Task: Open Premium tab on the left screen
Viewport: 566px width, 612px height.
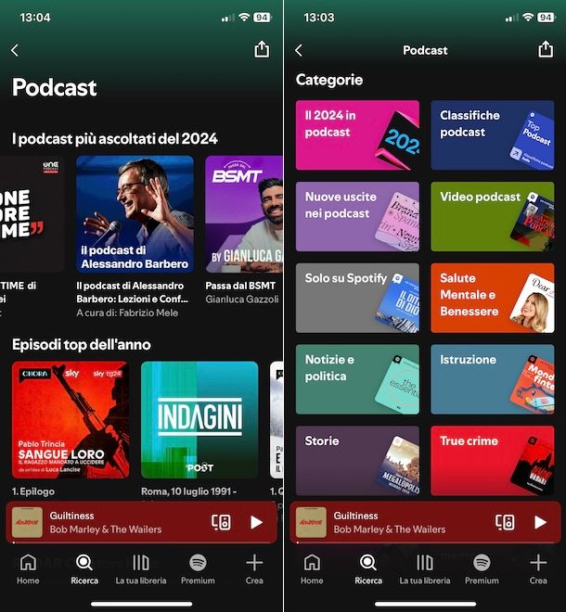Action: tap(198, 569)
